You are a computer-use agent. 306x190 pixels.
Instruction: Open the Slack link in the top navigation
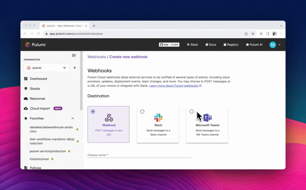click(x=192, y=45)
